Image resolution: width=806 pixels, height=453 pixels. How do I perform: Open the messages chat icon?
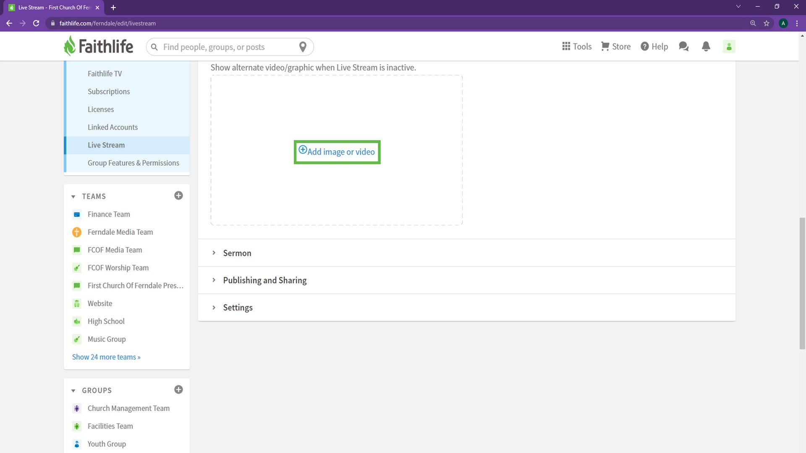pos(684,47)
